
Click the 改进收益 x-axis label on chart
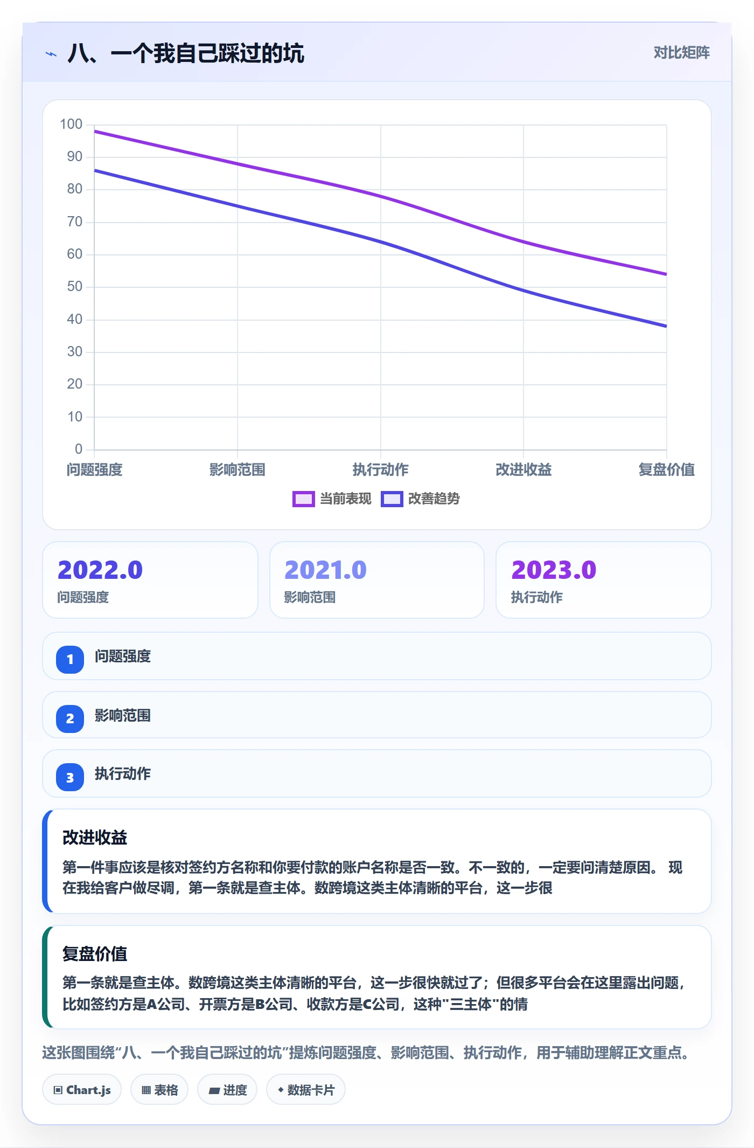pyautogui.click(x=523, y=470)
